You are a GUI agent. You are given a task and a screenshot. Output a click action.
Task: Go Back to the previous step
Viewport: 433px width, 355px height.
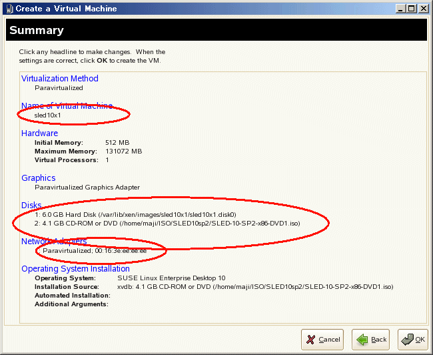[x=370, y=340]
